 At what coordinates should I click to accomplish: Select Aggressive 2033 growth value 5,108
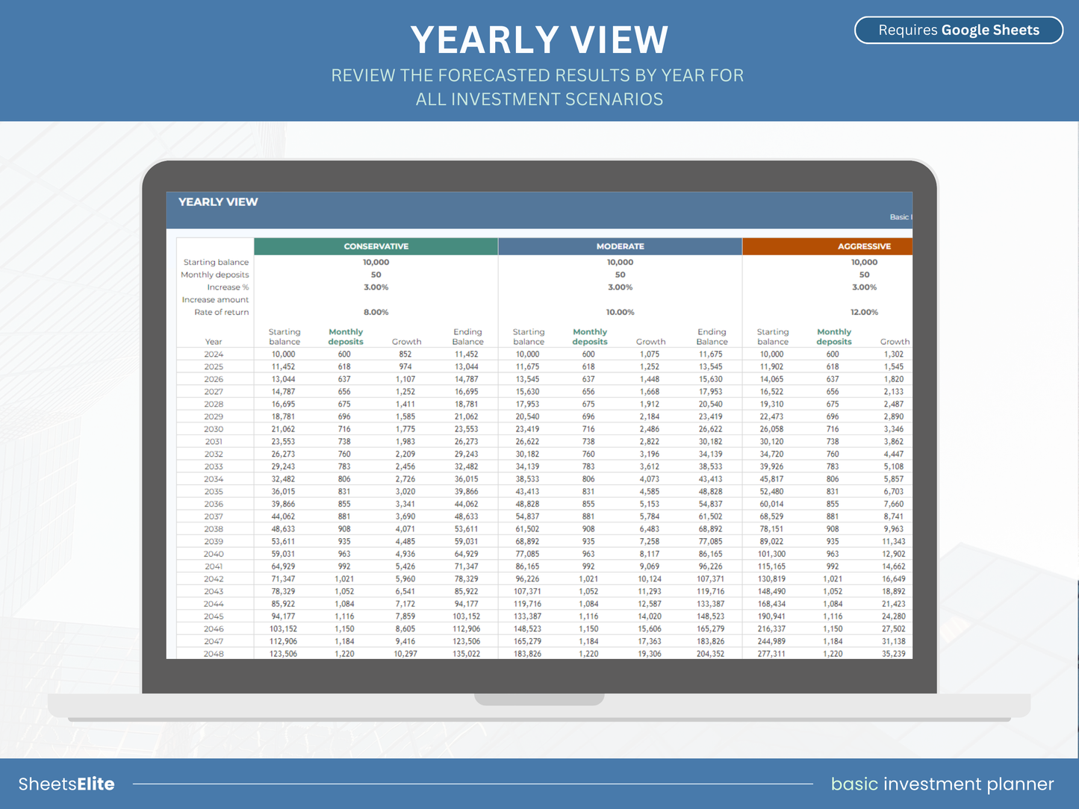tap(893, 466)
